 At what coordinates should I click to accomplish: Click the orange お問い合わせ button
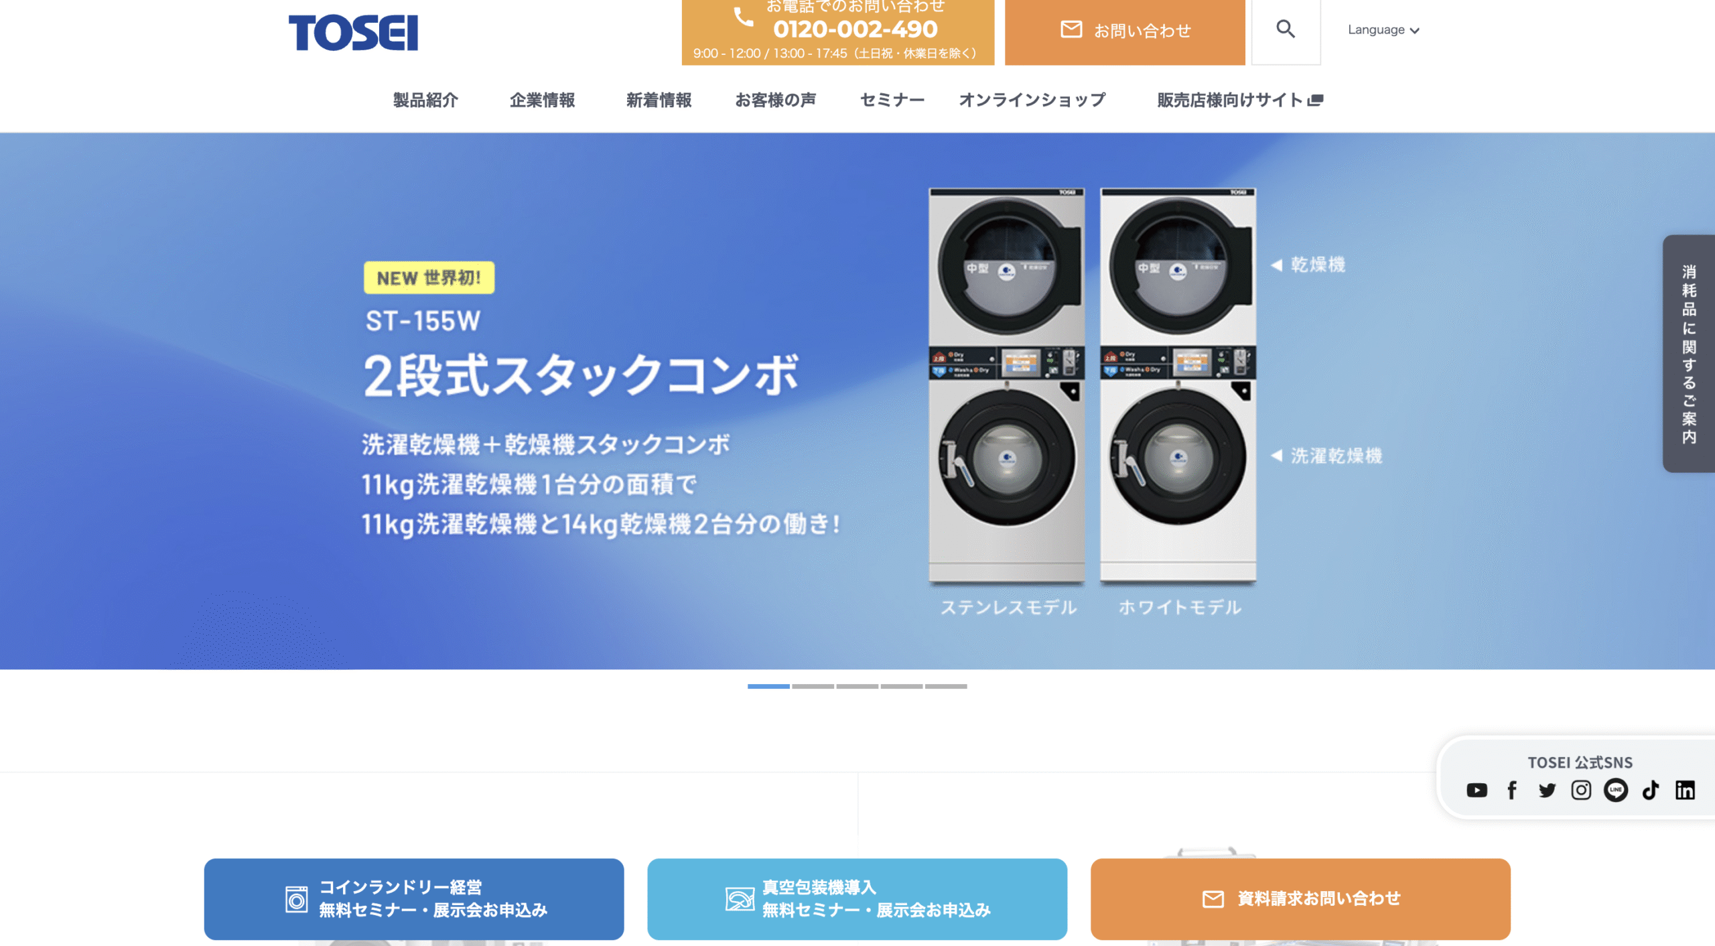pos(1125,31)
